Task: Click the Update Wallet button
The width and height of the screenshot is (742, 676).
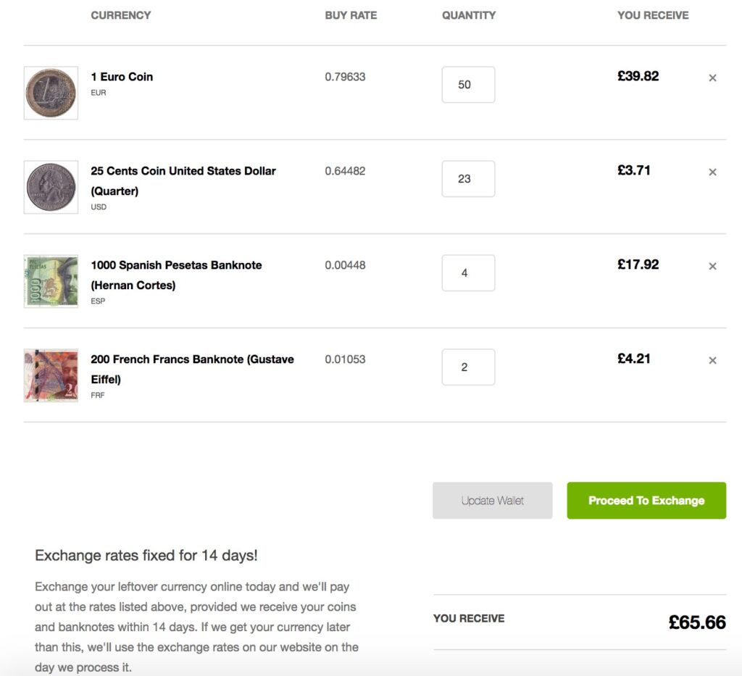Action: tap(492, 500)
